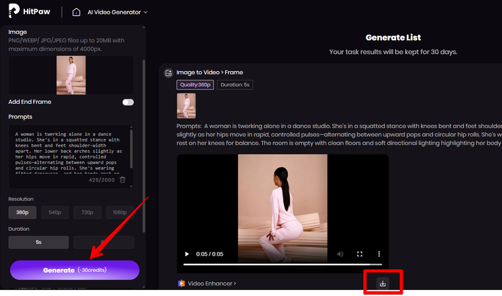Image resolution: width=502 pixels, height=296 pixels.
Task: Toggle the Add End Frame switch
Action: (x=128, y=103)
